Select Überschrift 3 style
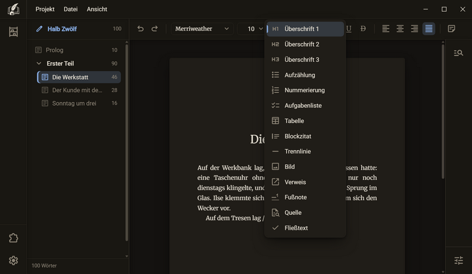 coord(305,60)
